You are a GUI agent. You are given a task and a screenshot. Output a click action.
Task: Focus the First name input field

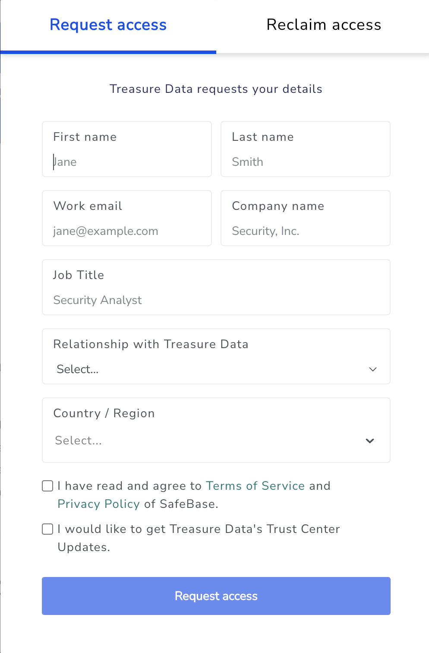pyautogui.click(x=127, y=162)
